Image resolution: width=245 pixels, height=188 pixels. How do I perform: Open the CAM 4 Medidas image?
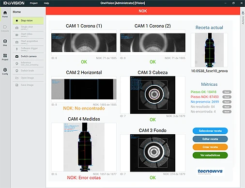pos(84,147)
